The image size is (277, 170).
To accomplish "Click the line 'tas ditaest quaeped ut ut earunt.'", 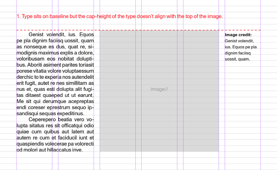I will tap(55, 95).
